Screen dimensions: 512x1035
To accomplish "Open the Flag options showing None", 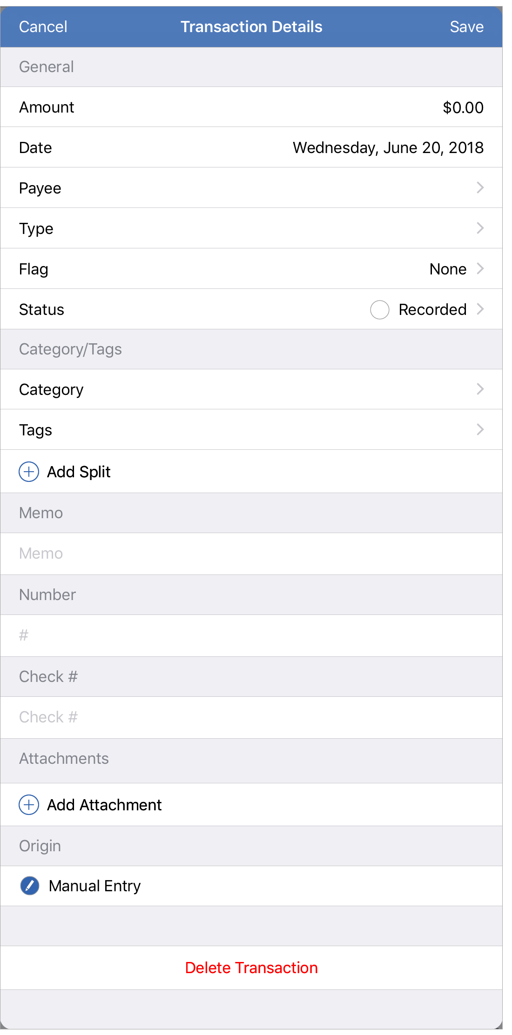I will click(x=448, y=269).
